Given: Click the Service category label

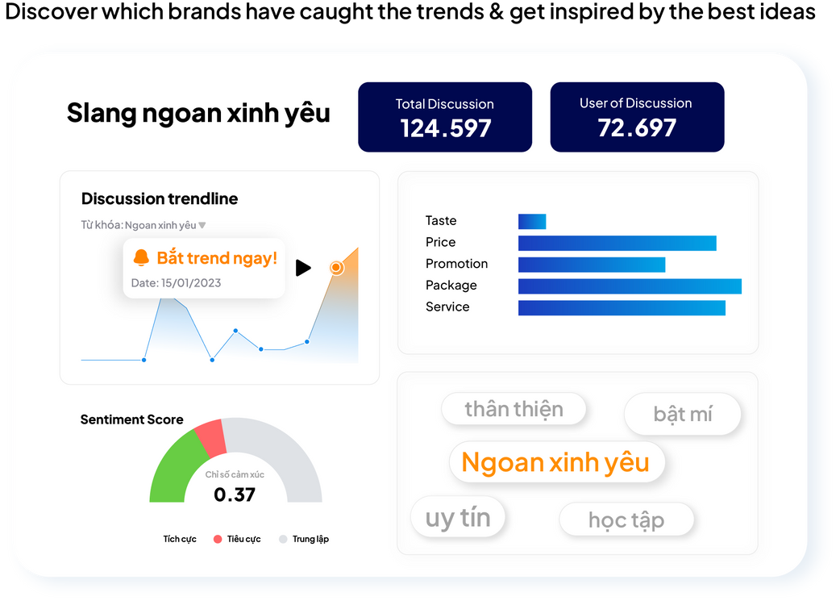Looking at the screenshot, I should tap(447, 307).
